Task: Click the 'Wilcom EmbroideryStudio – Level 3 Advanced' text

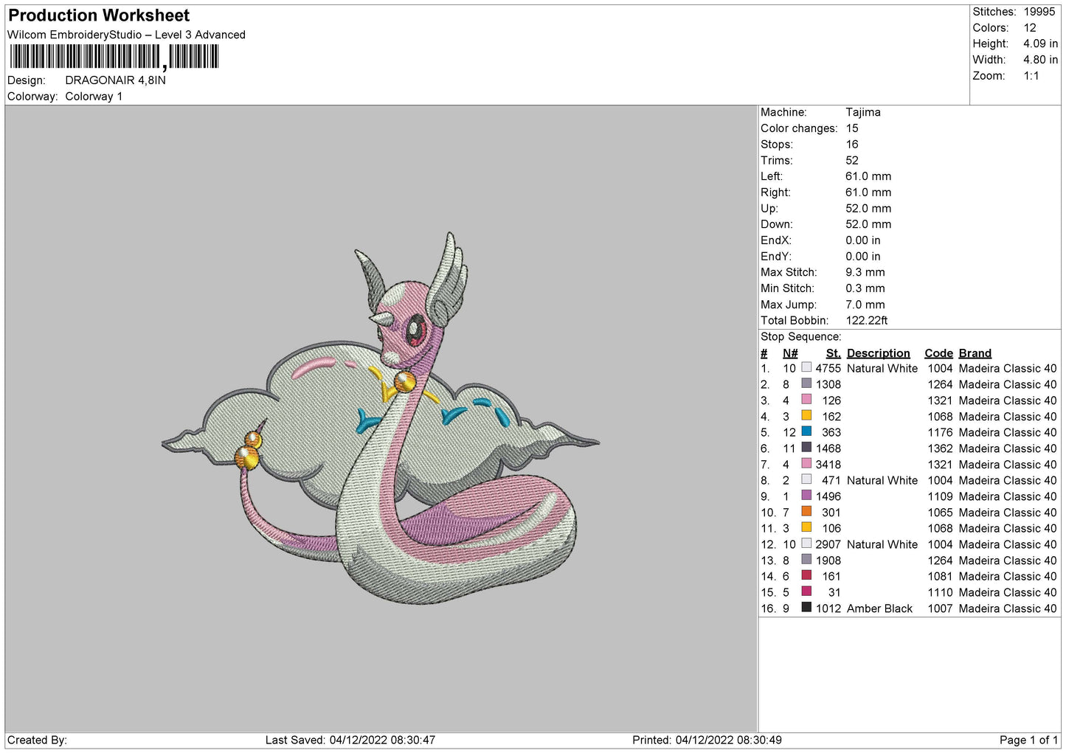Action: tap(126, 35)
